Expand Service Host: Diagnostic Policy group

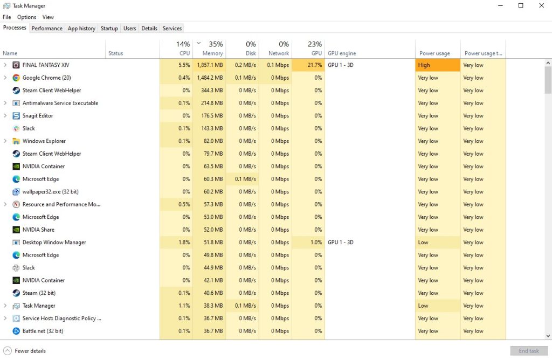pyautogui.click(x=5, y=319)
